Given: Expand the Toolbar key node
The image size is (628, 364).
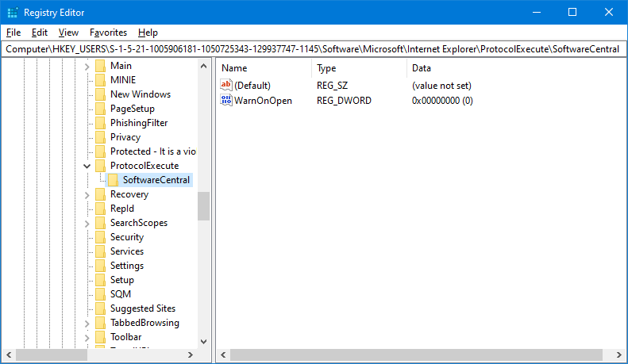Looking at the screenshot, I should pyautogui.click(x=87, y=337).
